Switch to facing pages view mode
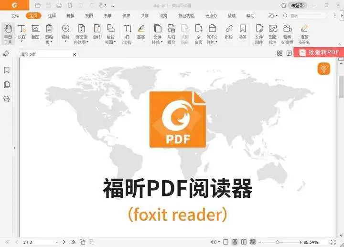Image resolution: width=344 pixels, height=247 pixels. [x=244, y=242]
